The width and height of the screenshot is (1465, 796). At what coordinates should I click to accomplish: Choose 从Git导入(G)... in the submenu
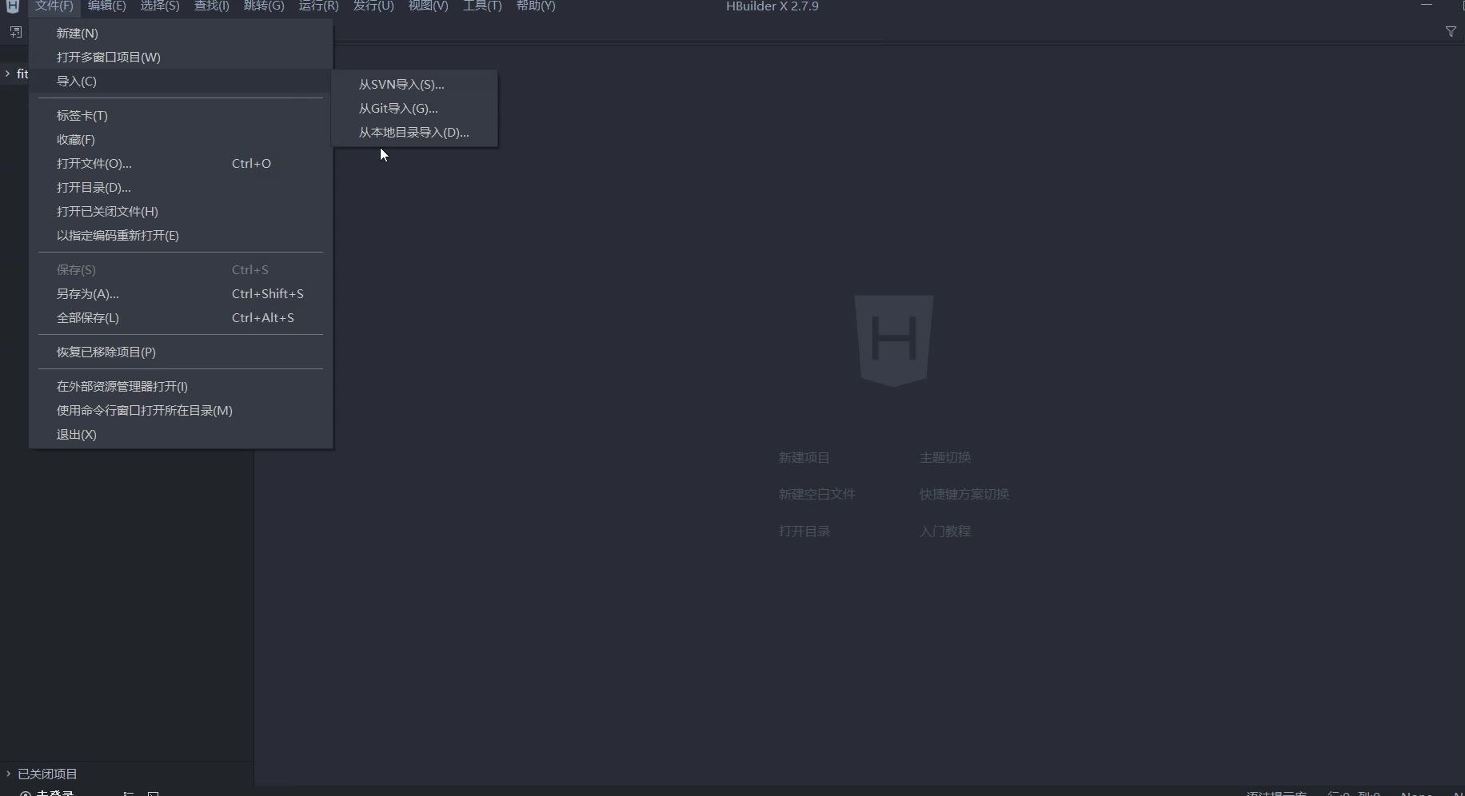tap(415, 109)
